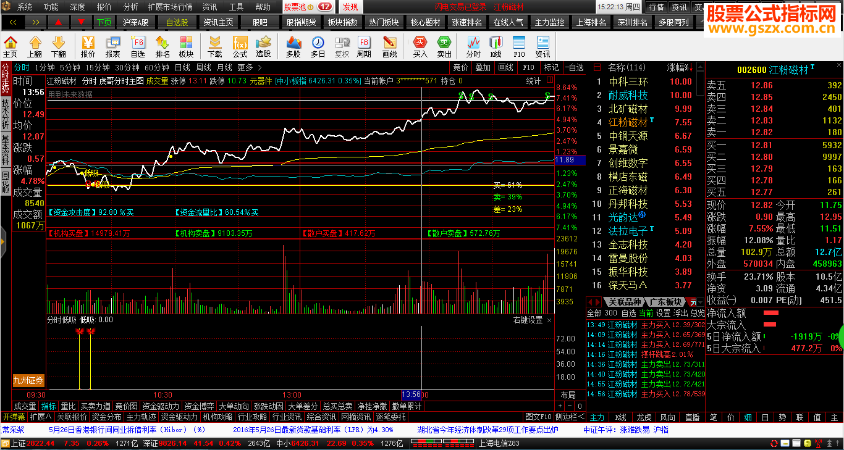Switch to 分时 chart toolbar icon
This screenshot has height=450, width=844.
pyautogui.click(x=473, y=46)
